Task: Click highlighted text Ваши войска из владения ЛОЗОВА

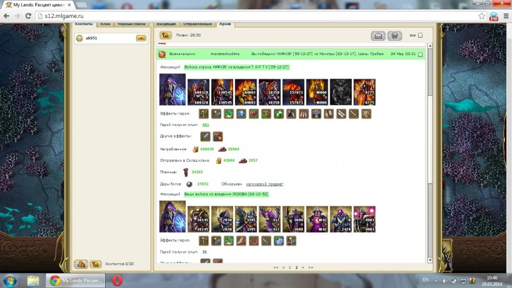Action: [x=226, y=194]
